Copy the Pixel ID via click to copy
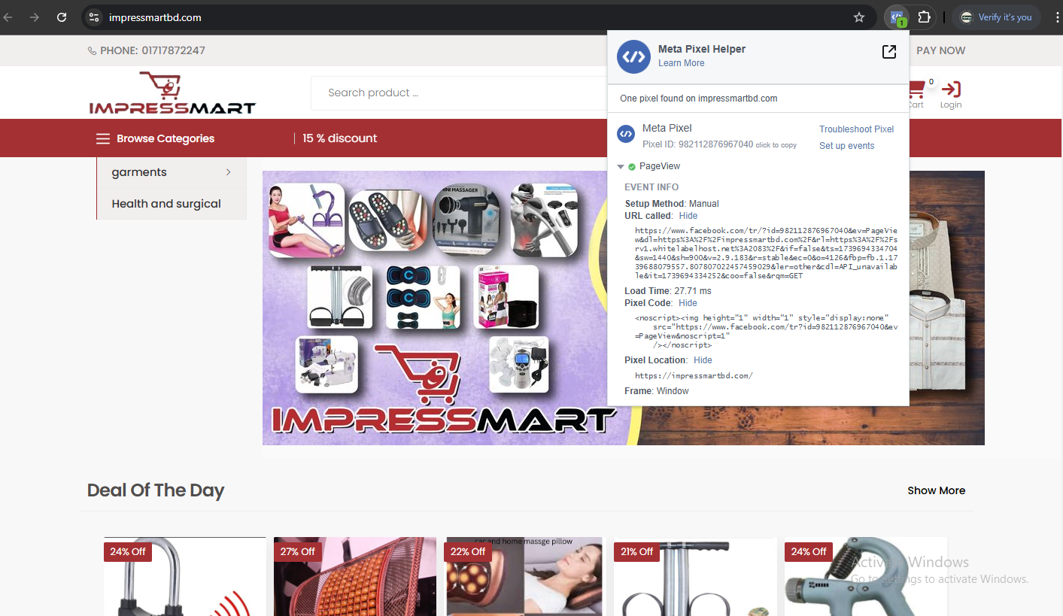This screenshot has height=616, width=1063. coord(776,145)
